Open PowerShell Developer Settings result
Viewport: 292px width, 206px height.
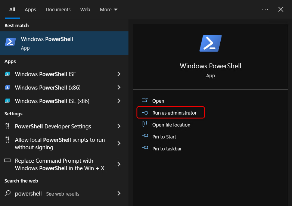click(x=64, y=127)
